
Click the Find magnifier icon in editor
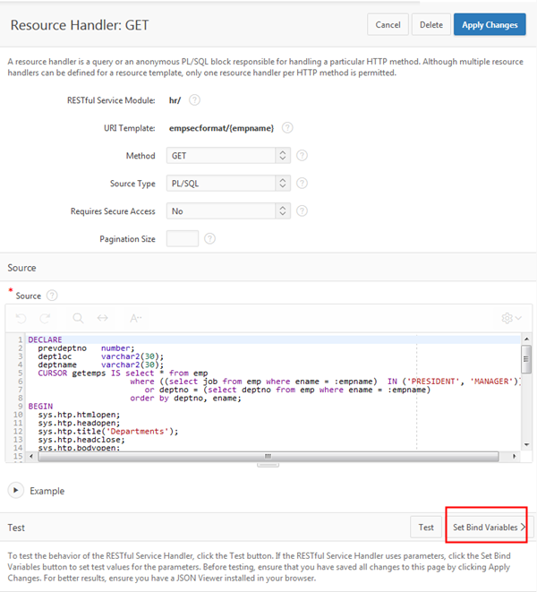(x=78, y=318)
